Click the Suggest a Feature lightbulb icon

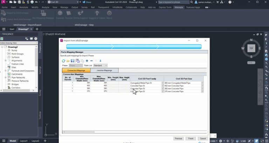coord(97,13)
